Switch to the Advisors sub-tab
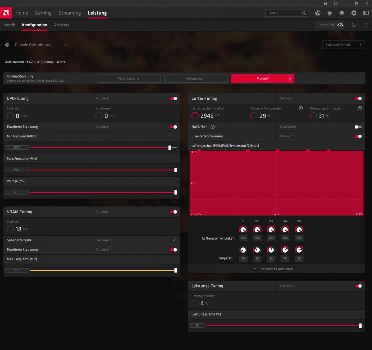Viewport: 372px width, 350px height. (x=61, y=25)
